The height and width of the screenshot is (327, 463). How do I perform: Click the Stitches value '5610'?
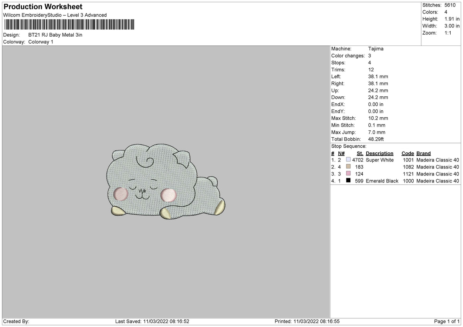point(451,5)
